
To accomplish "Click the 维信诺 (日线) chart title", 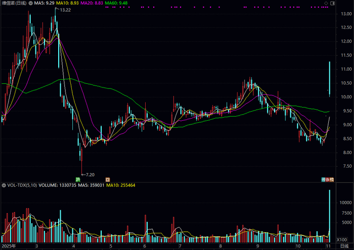I will pos(14,3).
